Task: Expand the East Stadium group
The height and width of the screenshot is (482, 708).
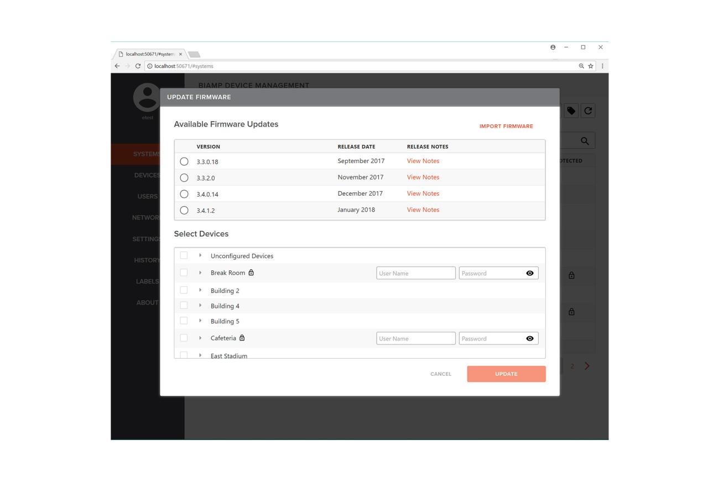Action: (x=200, y=355)
